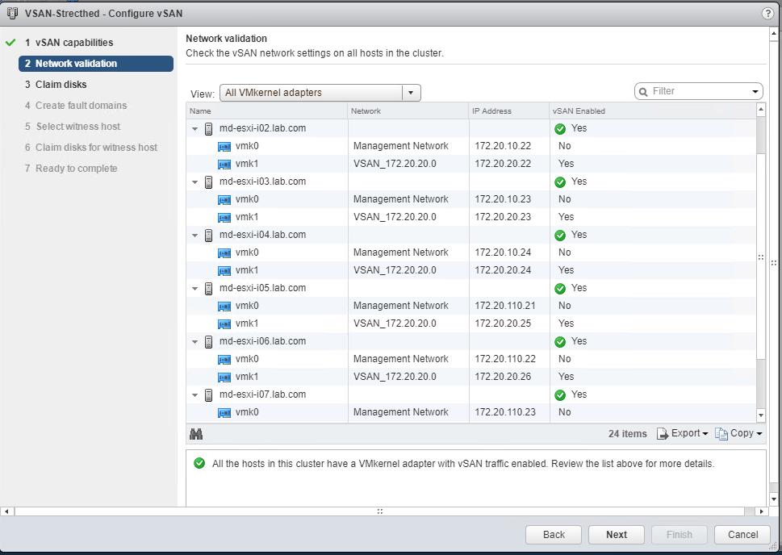Image resolution: width=782 pixels, height=555 pixels.
Task: Select step 7 Ready to complete
Action: pos(71,168)
